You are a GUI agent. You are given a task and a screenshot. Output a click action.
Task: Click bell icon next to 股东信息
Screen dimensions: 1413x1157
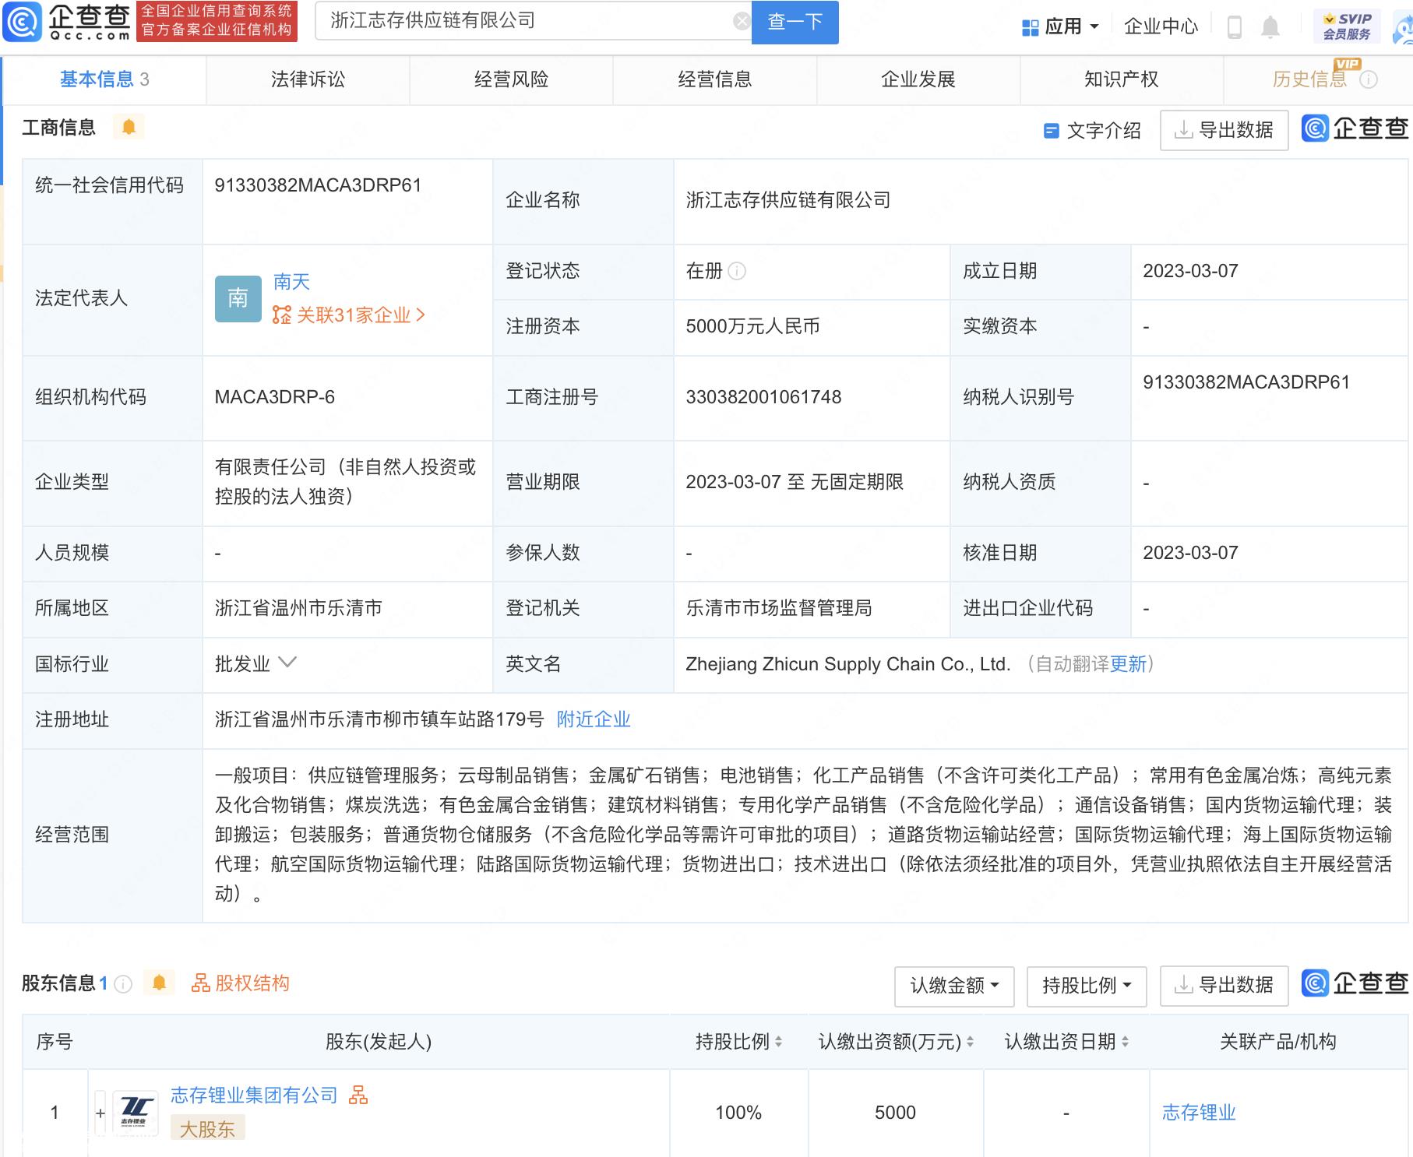[159, 983]
